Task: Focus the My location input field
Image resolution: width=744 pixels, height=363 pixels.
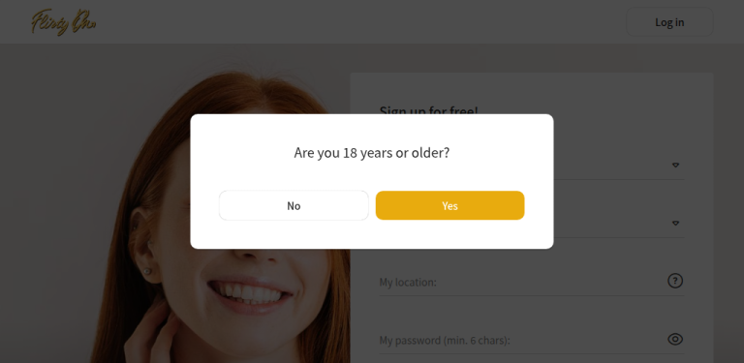Action: [532, 282]
